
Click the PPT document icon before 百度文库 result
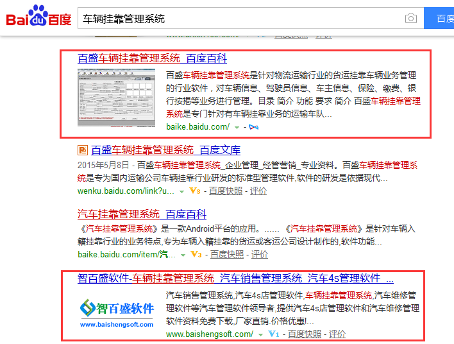(x=83, y=150)
